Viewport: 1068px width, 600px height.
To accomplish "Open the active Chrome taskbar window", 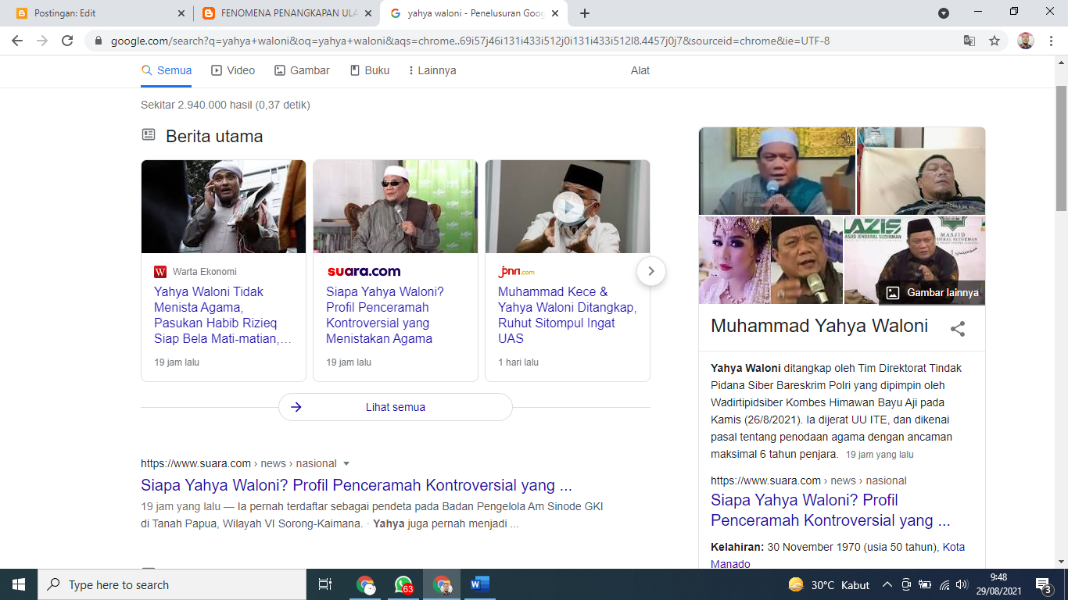I will click(443, 584).
